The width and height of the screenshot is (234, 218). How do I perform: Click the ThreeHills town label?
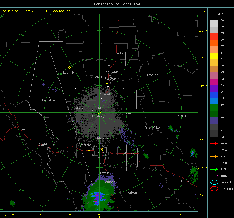click(x=131, y=113)
